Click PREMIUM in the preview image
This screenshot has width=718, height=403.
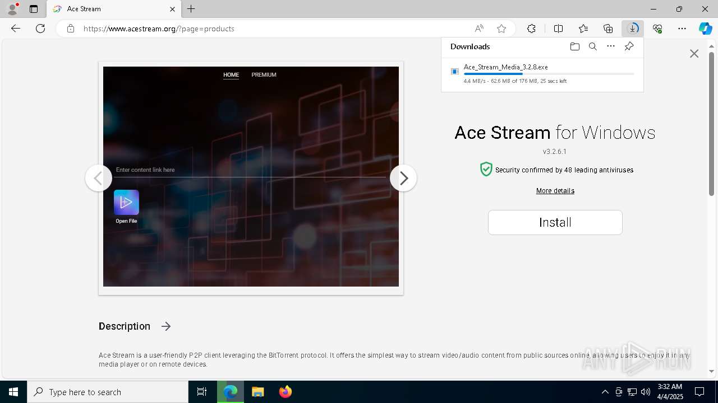[264, 75]
